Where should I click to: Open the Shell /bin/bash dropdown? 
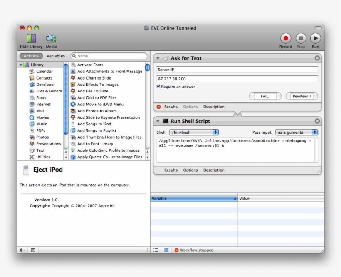pos(194,132)
